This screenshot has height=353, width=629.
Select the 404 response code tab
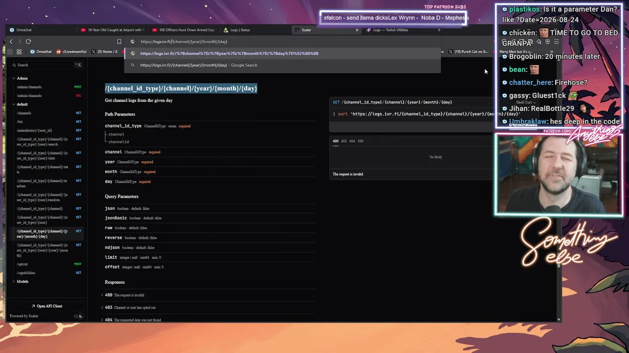point(352,141)
